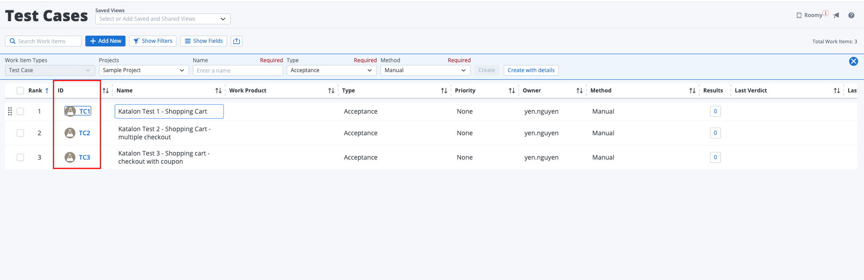Expand the Projects dropdown showing Sample Project
The image size is (864, 280).
[143, 70]
